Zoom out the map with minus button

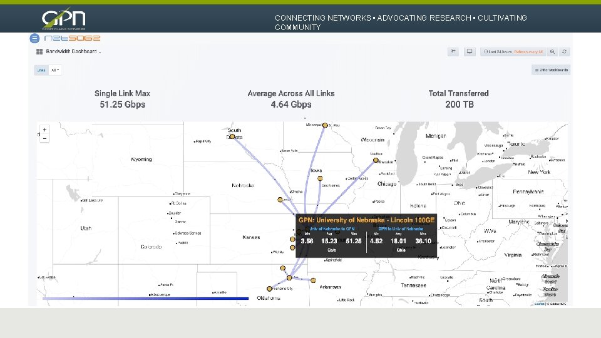pos(44,138)
